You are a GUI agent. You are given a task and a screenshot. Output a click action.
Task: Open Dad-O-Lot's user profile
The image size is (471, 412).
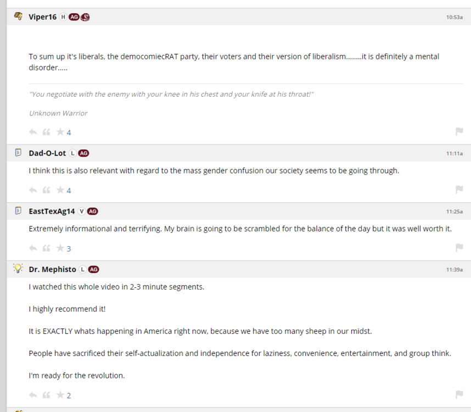tap(47, 153)
